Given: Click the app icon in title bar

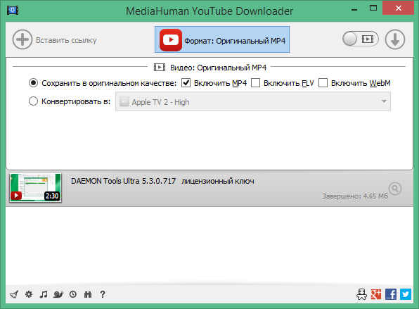Looking at the screenshot, I should [x=13, y=11].
